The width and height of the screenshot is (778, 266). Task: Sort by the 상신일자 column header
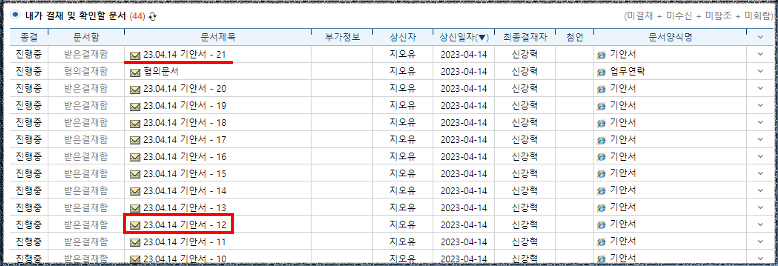(464, 37)
